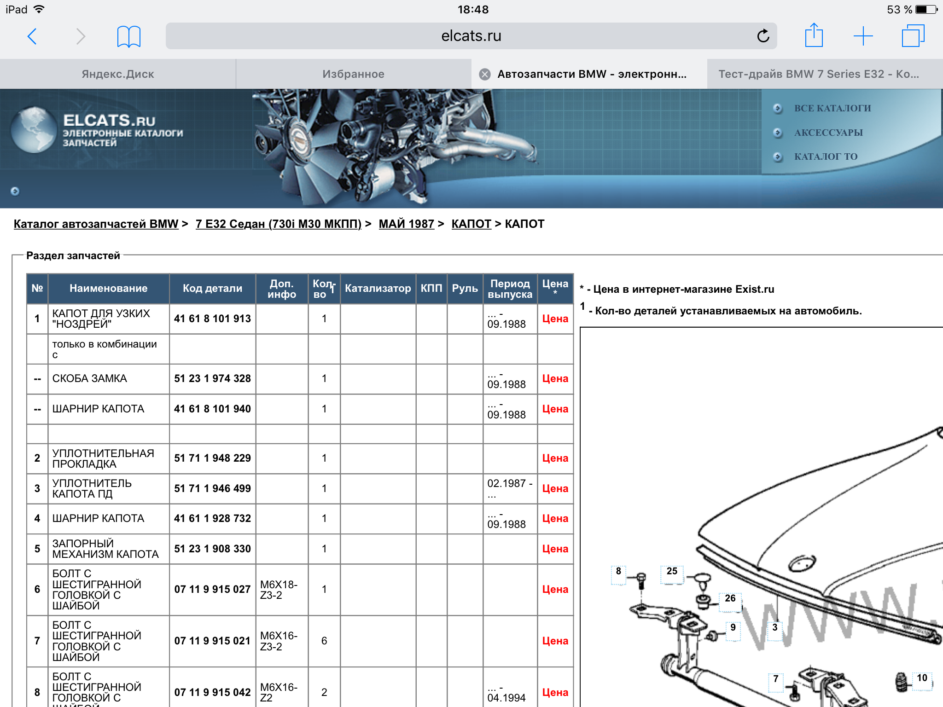Click Цена for ЗАПОРНЫЙ МЕХАНИЗМ КАПОТА row
943x707 pixels.
click(x=555, y=549)
